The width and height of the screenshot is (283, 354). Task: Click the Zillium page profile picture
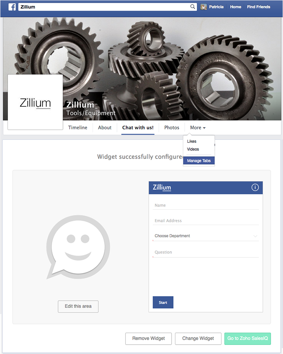[x=35, y=102]
